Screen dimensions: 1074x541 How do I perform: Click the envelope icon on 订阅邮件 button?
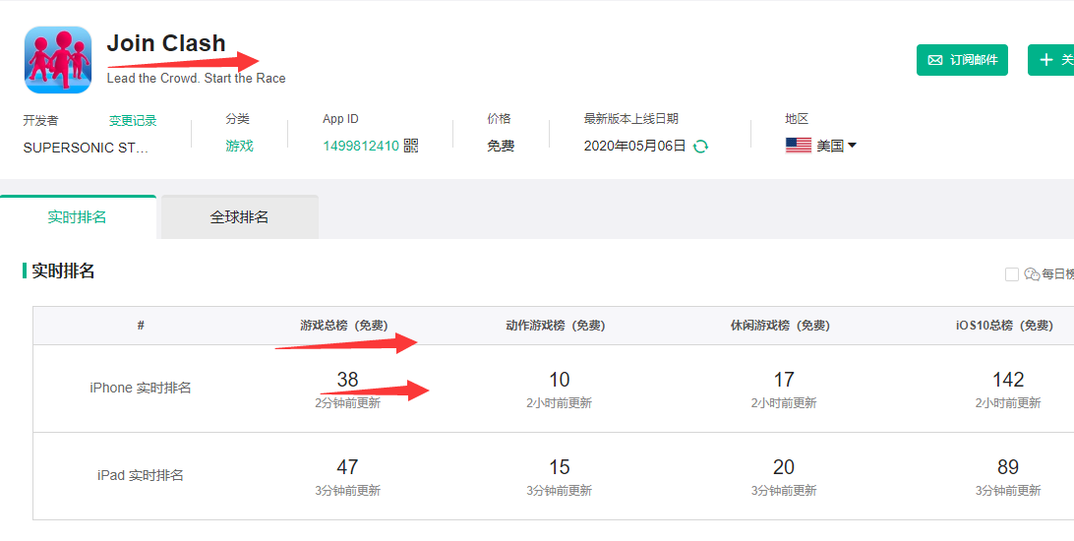pyautogui.click(x=935, y=60)
